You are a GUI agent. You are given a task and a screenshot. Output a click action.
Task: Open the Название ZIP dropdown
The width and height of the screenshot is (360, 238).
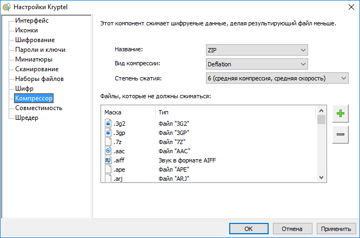tap(256, 50)
